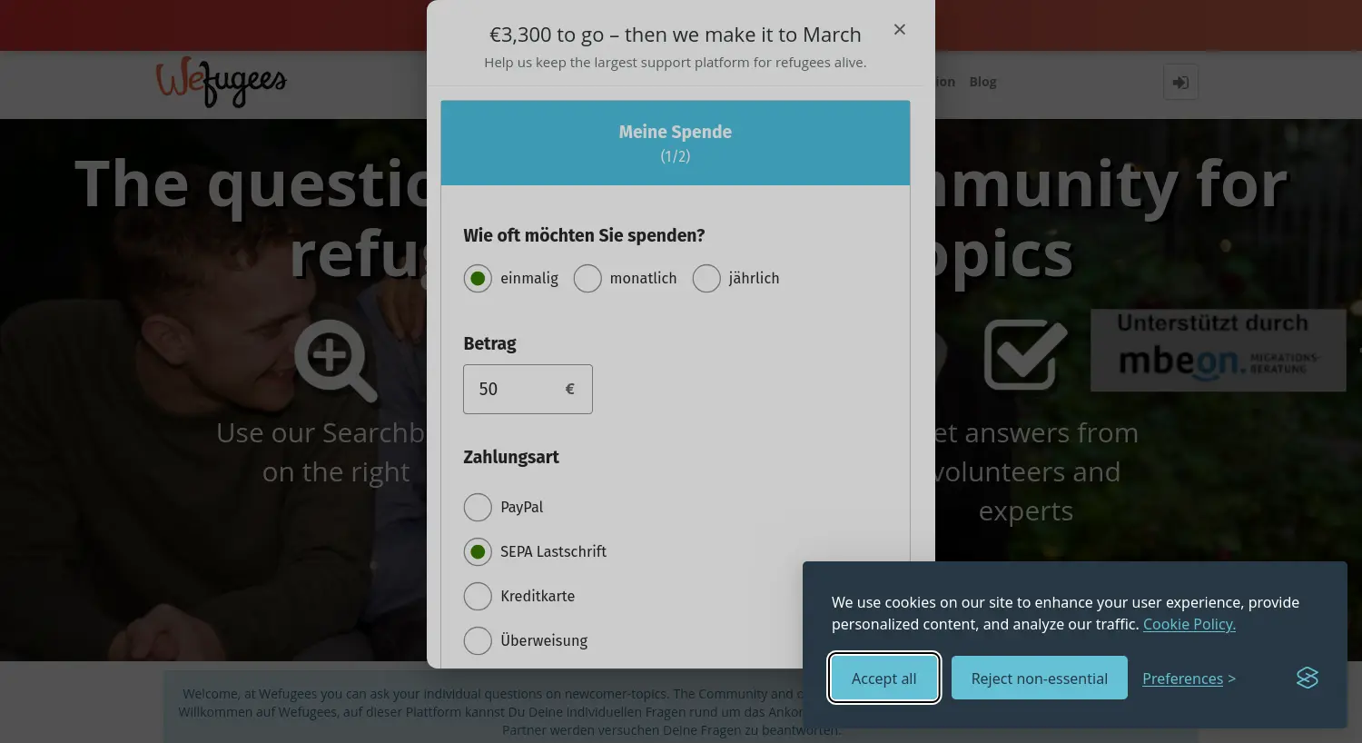Click the checkmark icon next to answers text
This screenshot has width=1362, height=743.
coord(1025,355)
